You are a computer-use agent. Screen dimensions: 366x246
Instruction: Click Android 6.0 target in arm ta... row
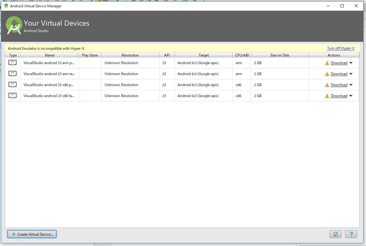pyautogui.click(x=198, y=74)
